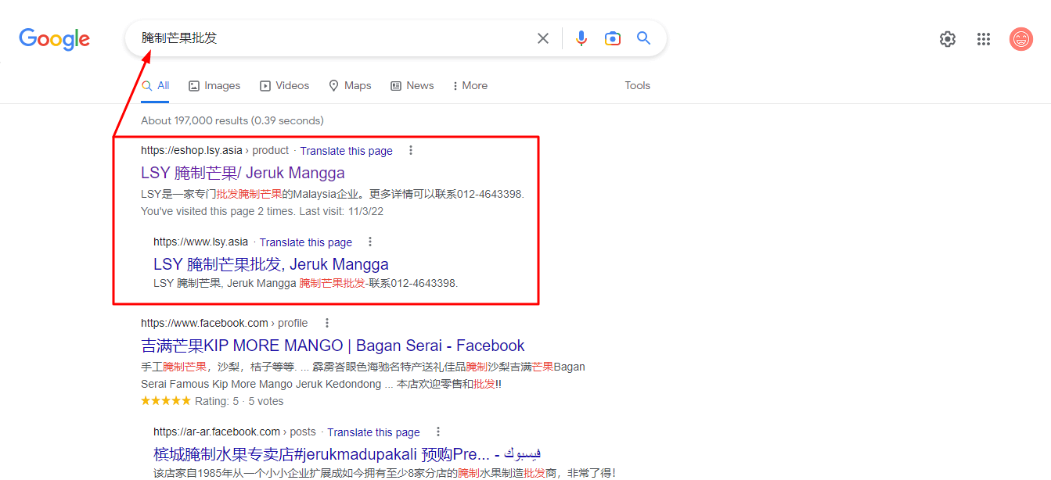Click the Google logo
The height and width of the screenshot is (480, 1051).
54,39
